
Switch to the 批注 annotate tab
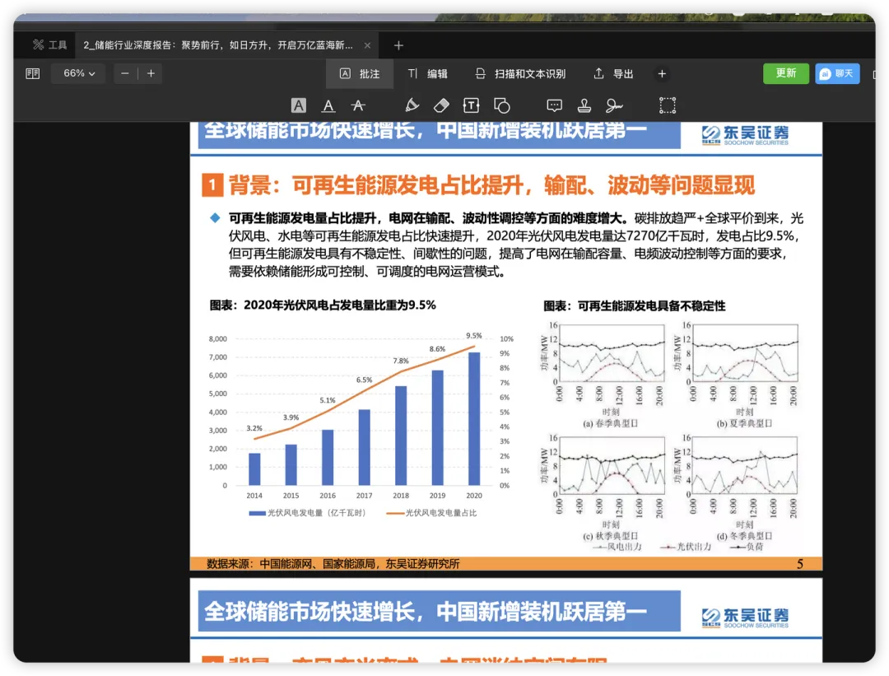click(360, 74)
